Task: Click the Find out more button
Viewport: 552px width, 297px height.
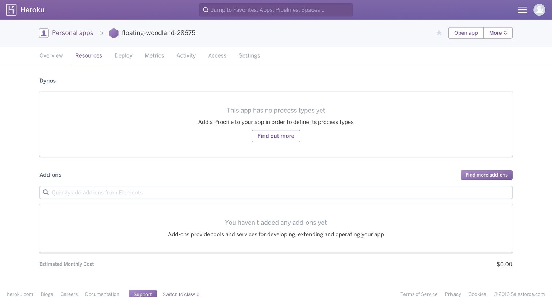Action: (x=276, y=136)
